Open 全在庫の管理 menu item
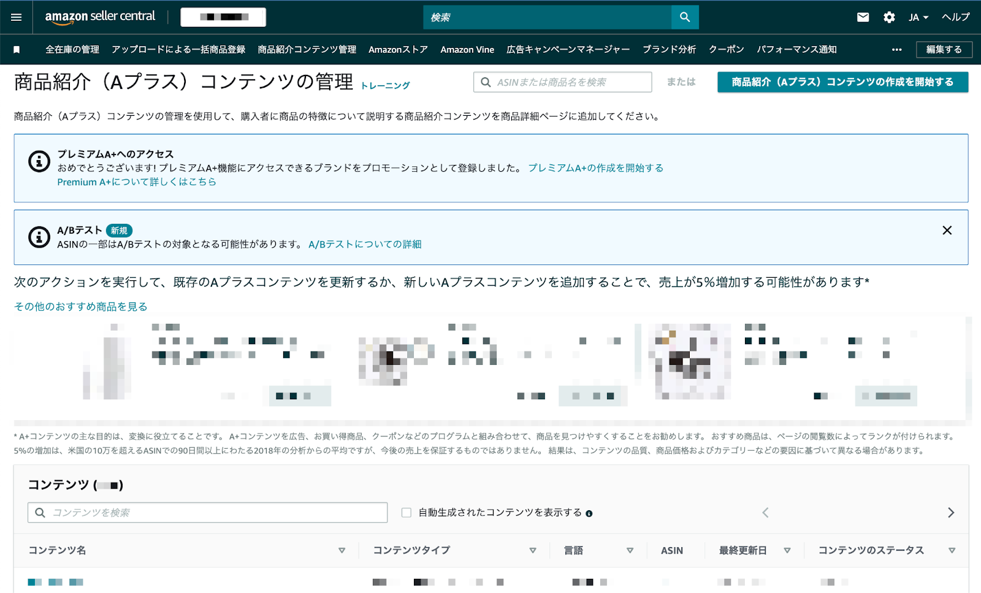The image size is (981, 593). [72, 50]
